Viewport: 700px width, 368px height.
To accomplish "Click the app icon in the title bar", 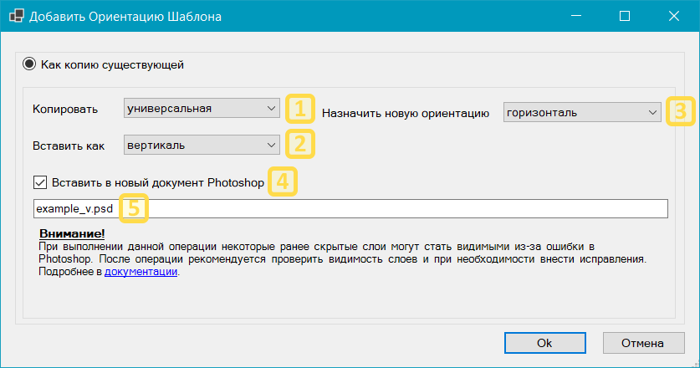I will (15, 17).
